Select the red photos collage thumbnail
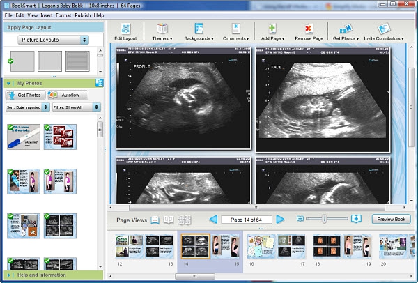Screen dimensions: 418x283 pyautogui.click(x=60, y=137)
